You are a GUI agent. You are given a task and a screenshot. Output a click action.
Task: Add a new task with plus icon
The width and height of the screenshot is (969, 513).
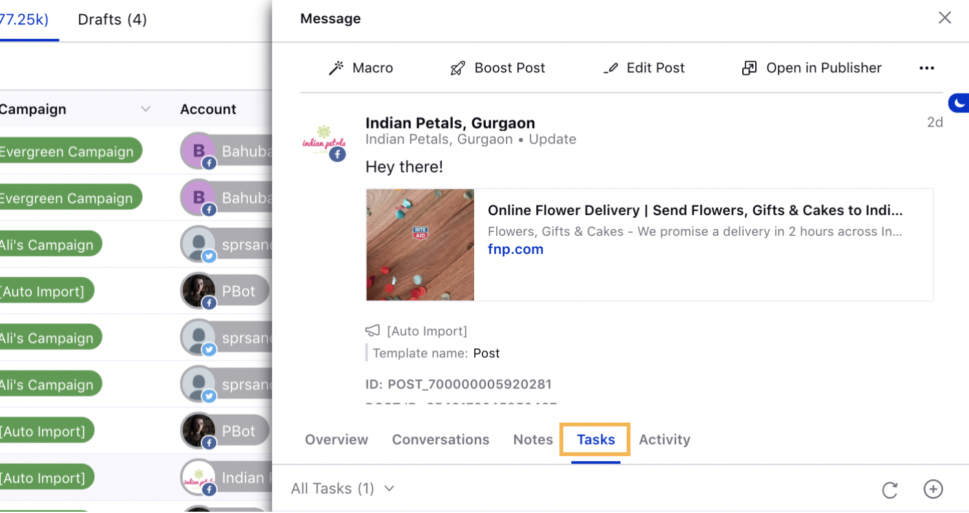(x=933, y=489)
